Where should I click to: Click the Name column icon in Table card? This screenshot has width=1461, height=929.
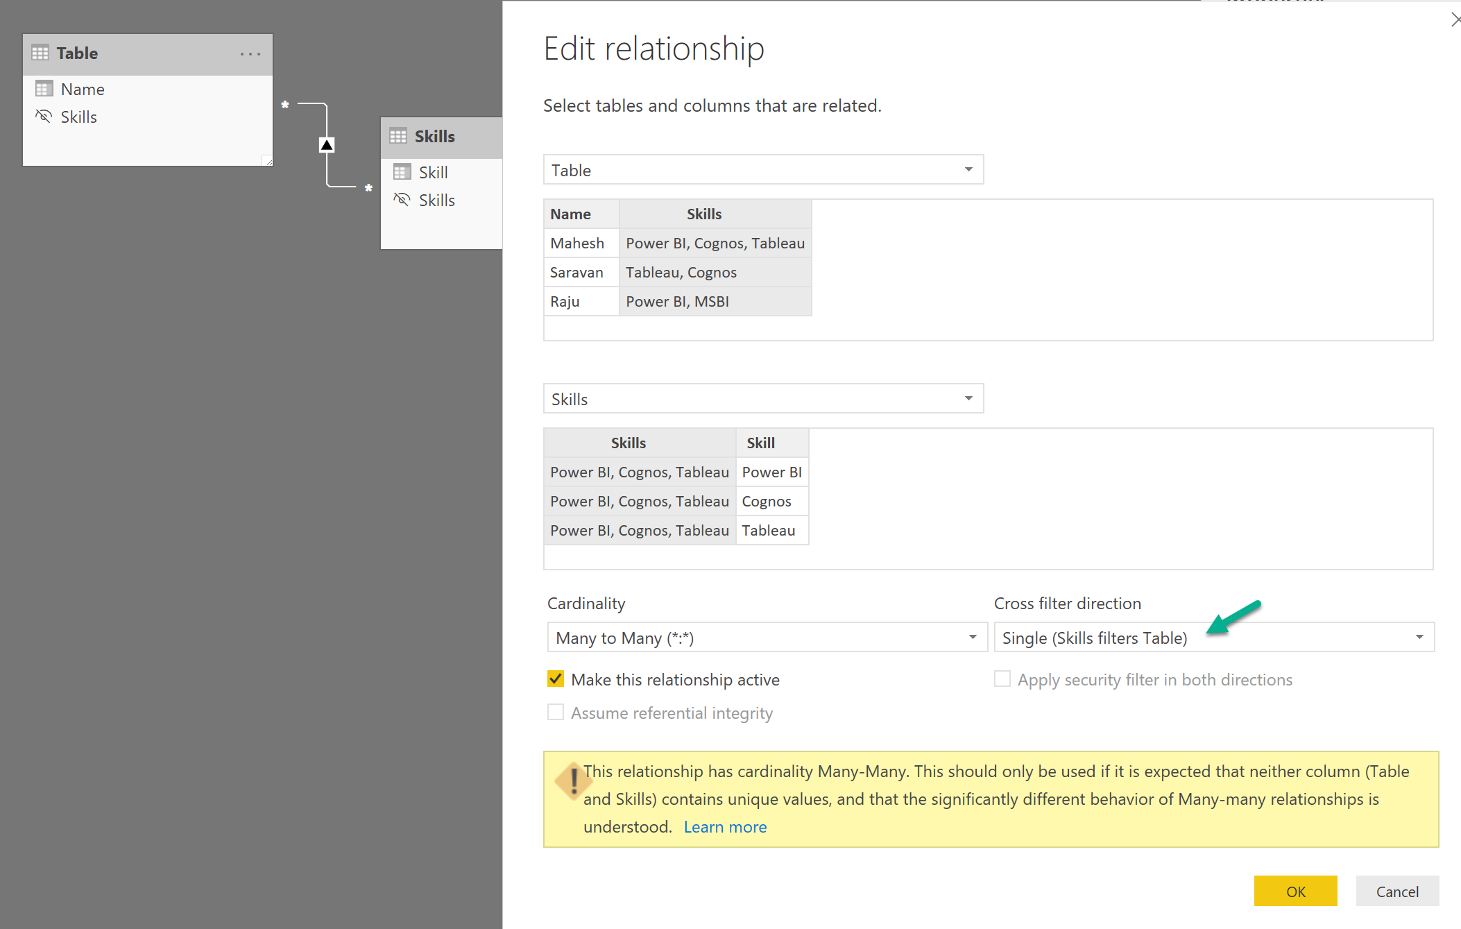point(44,89)
